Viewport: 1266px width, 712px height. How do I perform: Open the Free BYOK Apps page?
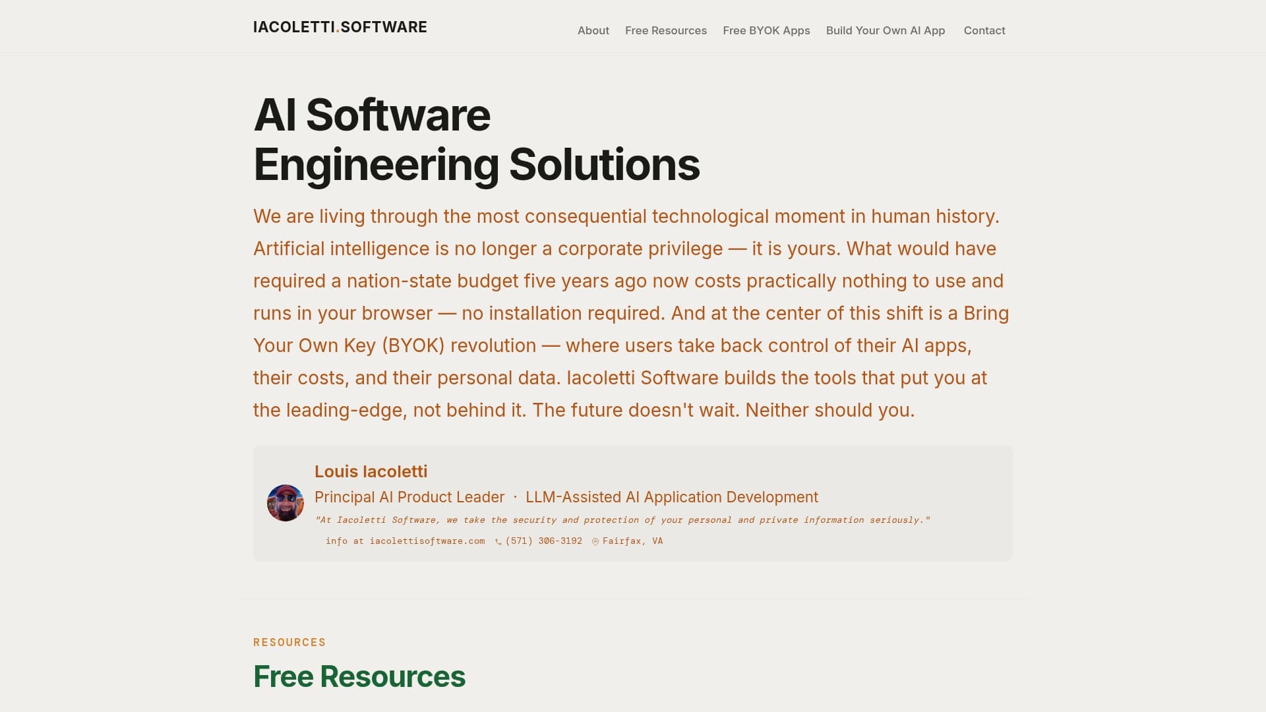[x=766, y=30]
